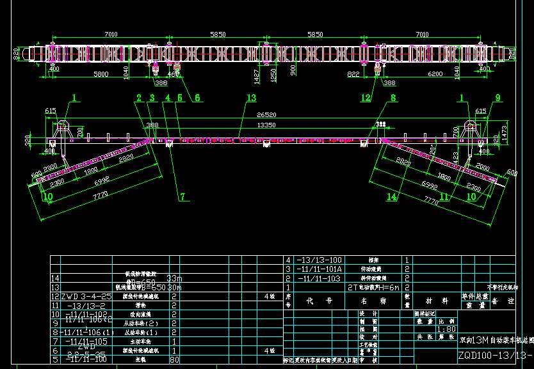Pick part balloon label 7
This screenshot has height=369, width=534.
click(182, 196)
